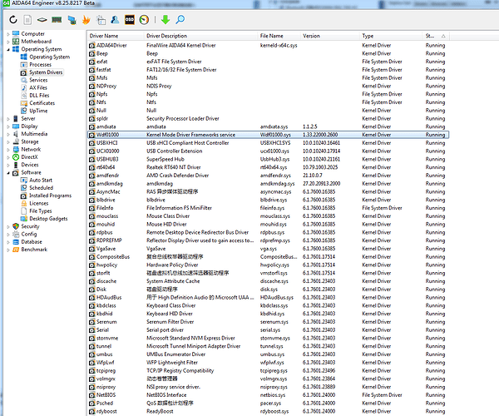Expand the Computer tree node
Viewport: 499px width, 416px height.
click(x=8, y=34)
